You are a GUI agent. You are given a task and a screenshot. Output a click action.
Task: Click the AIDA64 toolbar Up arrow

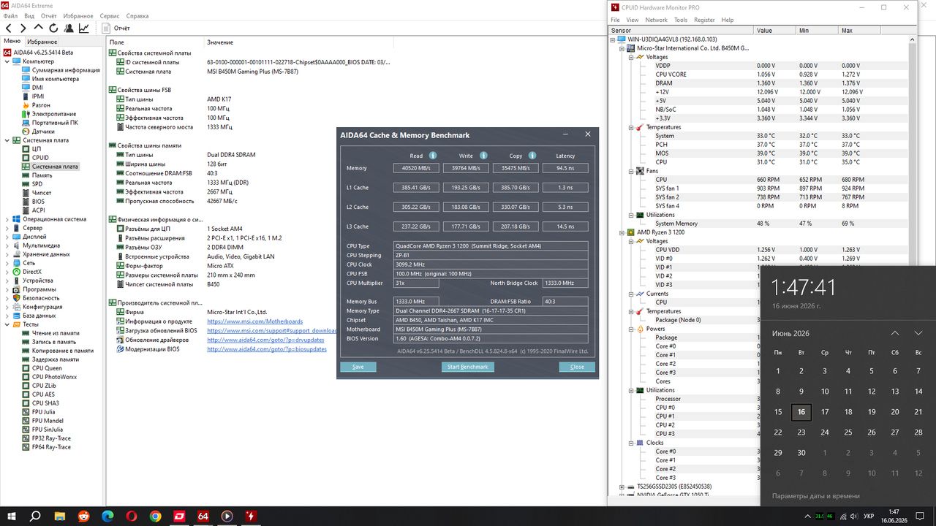coord(39,28)
